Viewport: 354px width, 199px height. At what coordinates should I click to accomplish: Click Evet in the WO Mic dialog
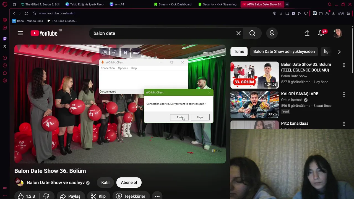point(179,117)
